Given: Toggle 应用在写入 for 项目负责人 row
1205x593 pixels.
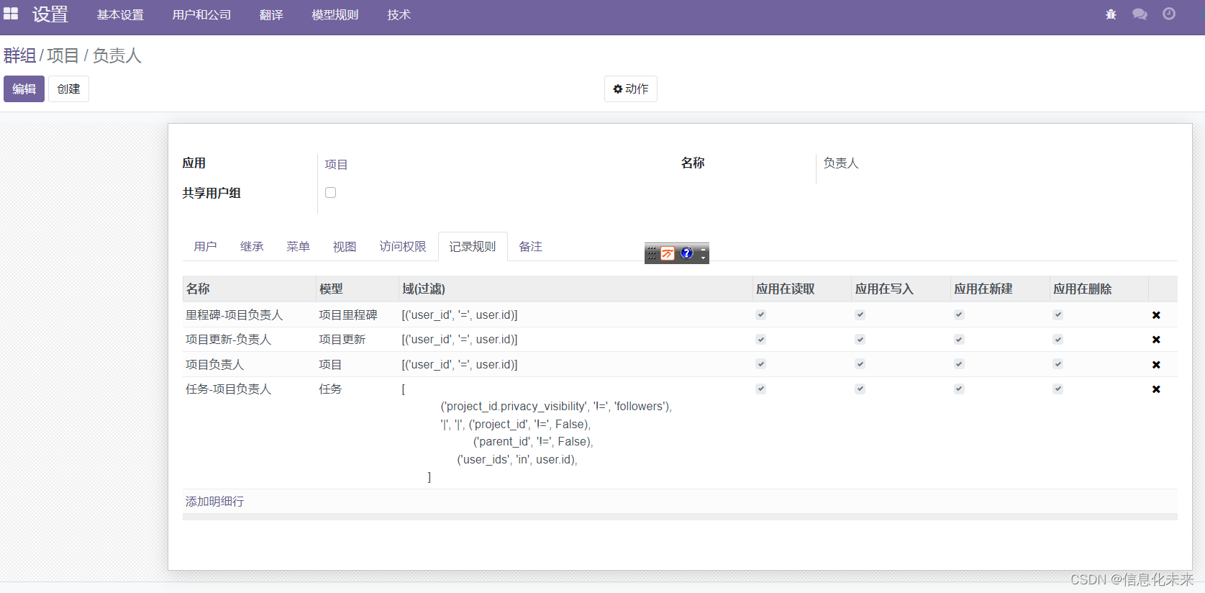Looking at the screenshot, I should 860,364.
